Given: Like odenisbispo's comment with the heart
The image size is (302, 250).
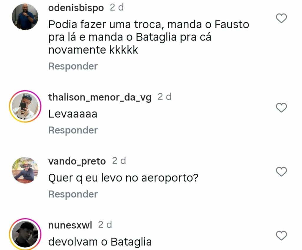Looking at the screenshot, I should pos(281,18).
